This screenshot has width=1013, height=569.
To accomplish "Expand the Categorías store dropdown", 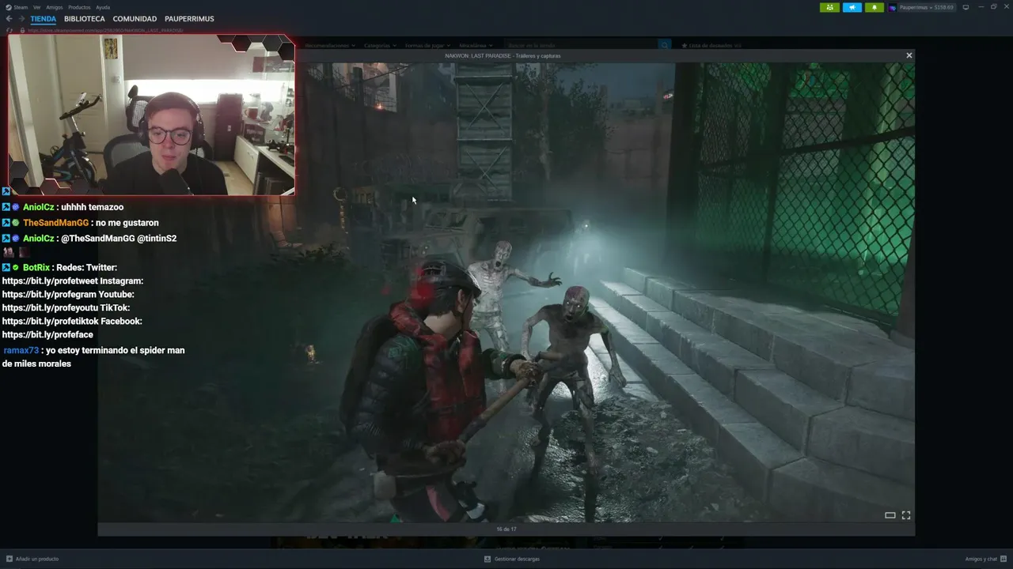I will 380,45.
